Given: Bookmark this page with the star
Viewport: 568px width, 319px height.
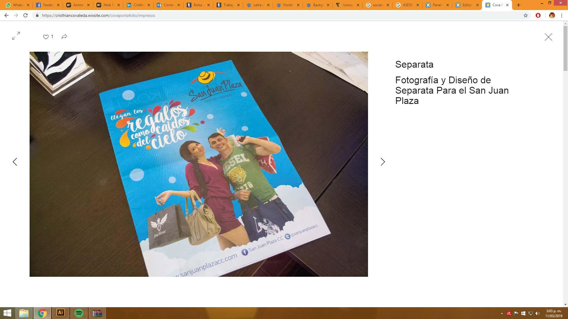Looking at the screenshot, I should click(526, 15).
